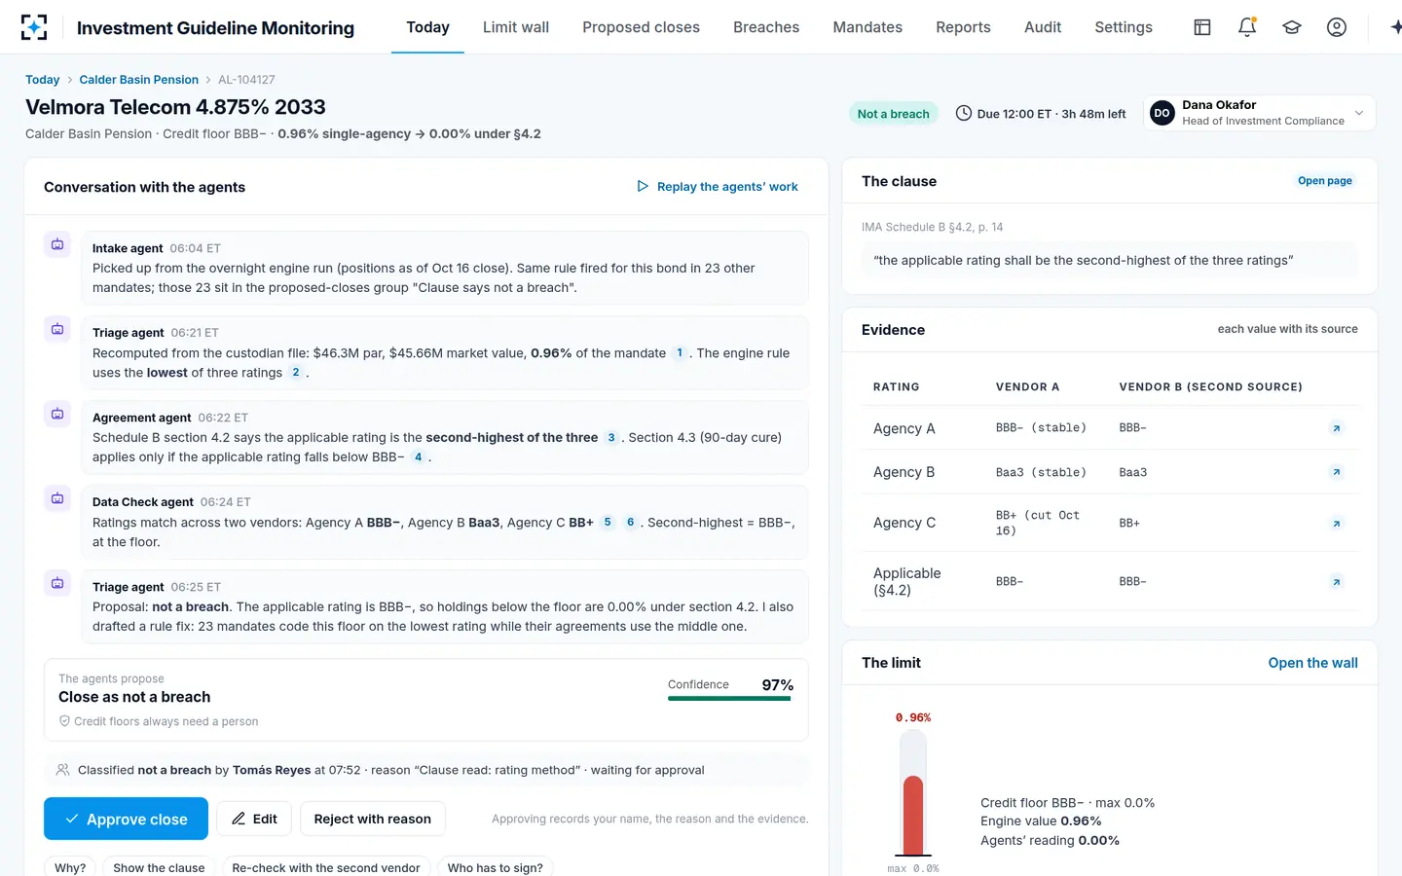Select "Re-check with the second vendor" chip
Viewport: 1402px width, 876px height.
pyautogui.click(x=326, y=867)
